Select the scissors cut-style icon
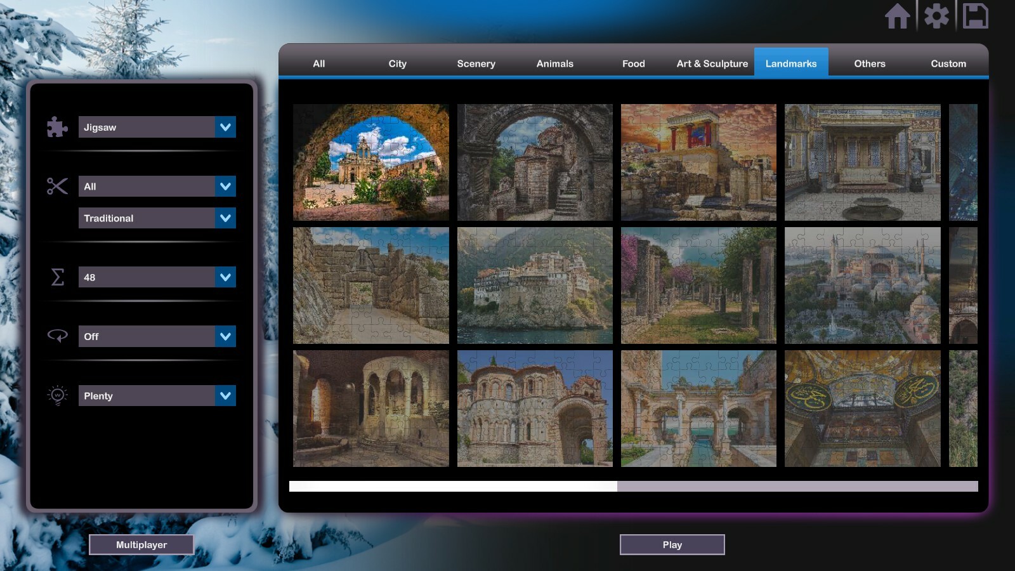 (x=57, y=186)
